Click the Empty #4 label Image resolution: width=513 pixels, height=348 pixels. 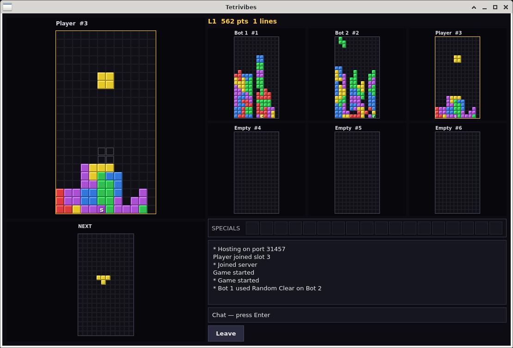pyautogui.click(x=247, y=128)
